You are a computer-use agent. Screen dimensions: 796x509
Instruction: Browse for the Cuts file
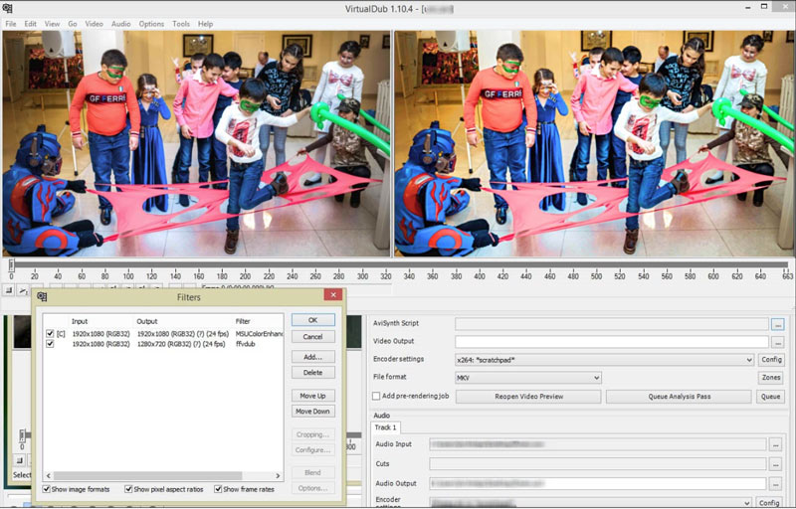pos(775,464)
